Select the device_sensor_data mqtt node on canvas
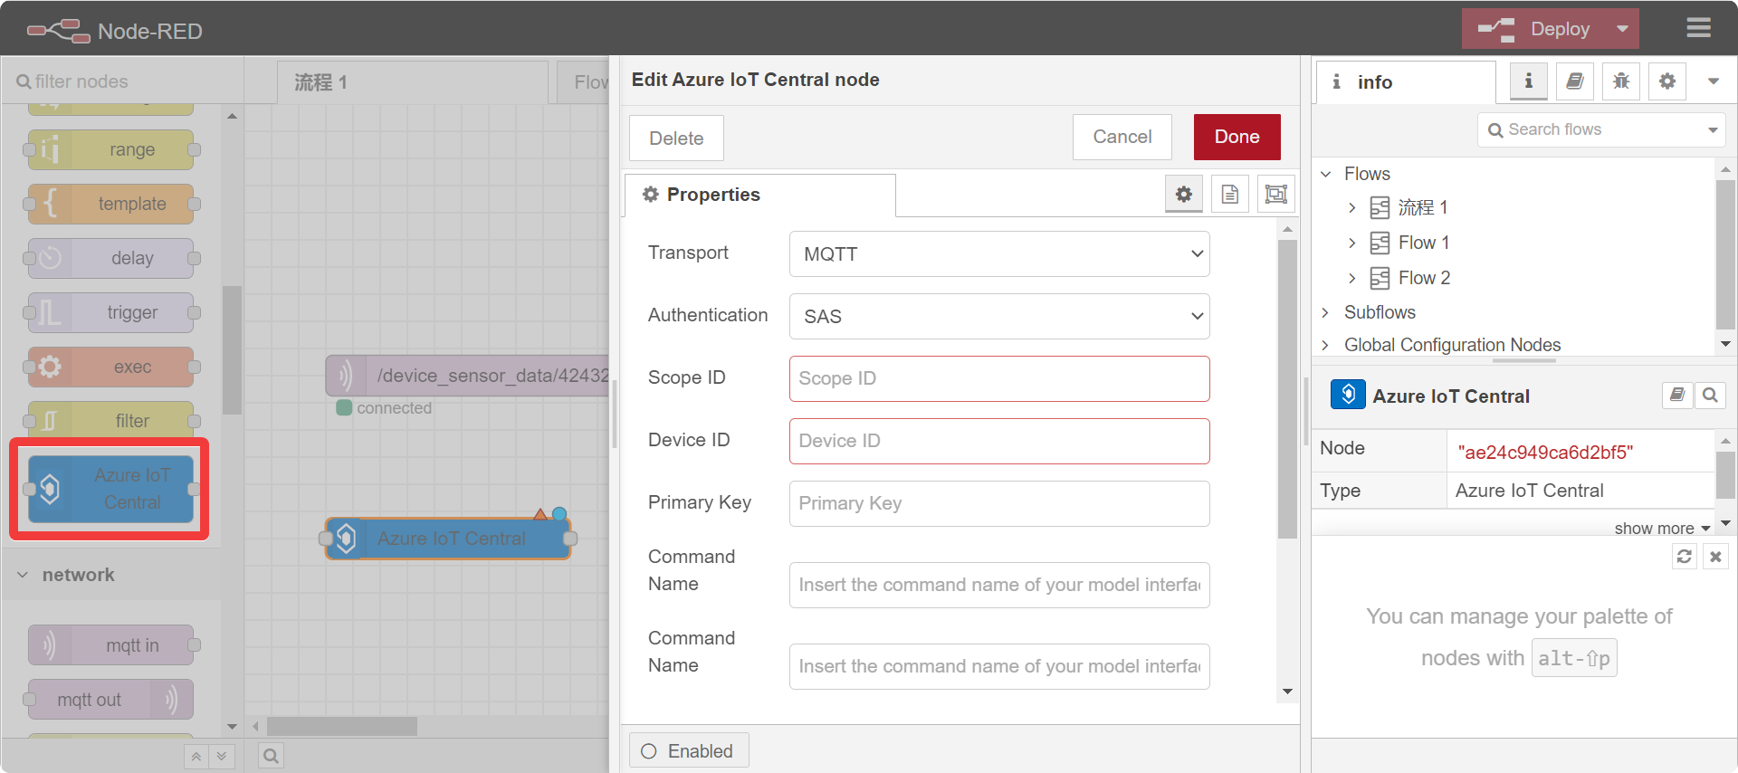Screen dimensions: 1738x773 468,376
